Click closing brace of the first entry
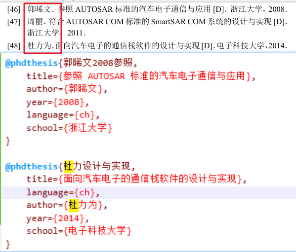The image size is (296, 252). (8, 141)
